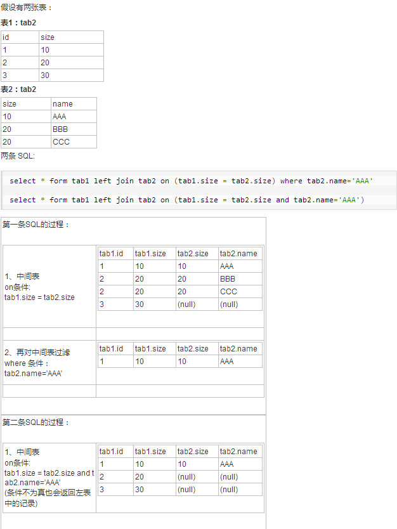The height and width of the screenshot is (529, 397).
Task: Click the "20" beside BBB in 表2
Action: tap(26, 129)
